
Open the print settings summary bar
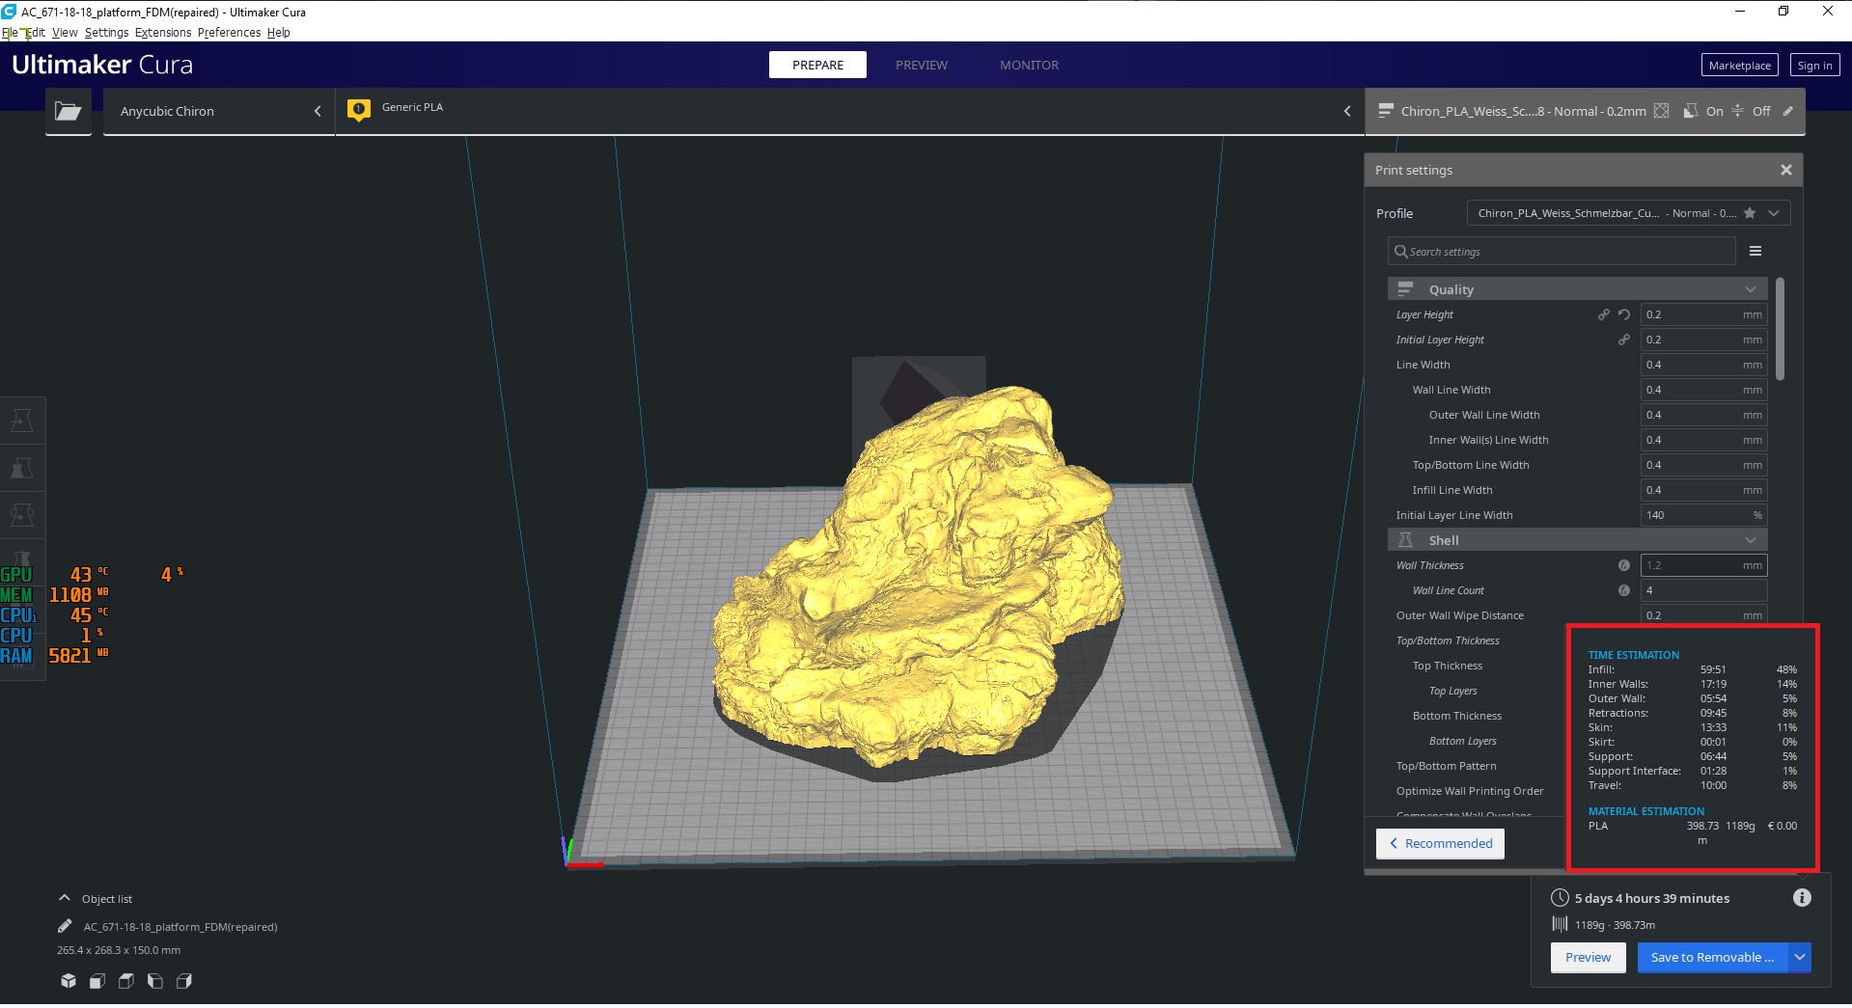coord(1585,112)
